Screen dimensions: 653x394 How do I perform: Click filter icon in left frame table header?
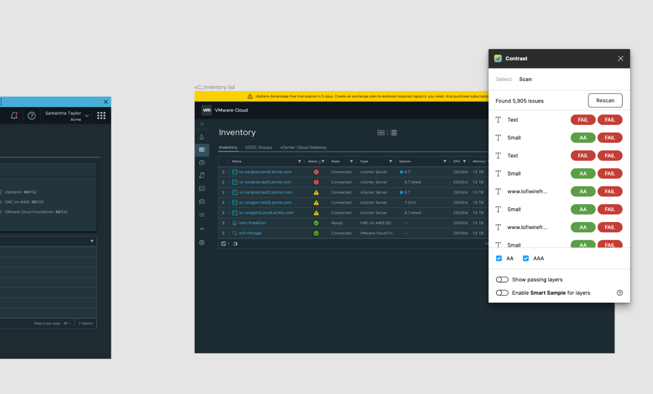click(x=92, y=241)
